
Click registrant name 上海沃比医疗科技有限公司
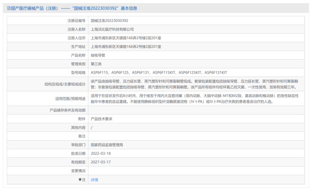[x=112, y=29]
